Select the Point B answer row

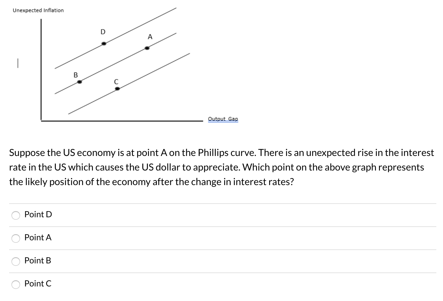pos(38,261)
